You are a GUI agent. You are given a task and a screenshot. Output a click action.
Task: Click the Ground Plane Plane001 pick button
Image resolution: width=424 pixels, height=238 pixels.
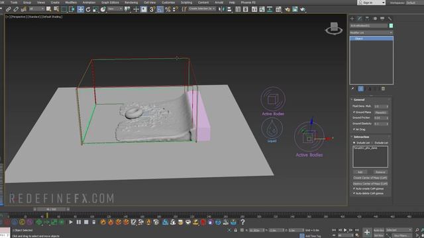381,112
